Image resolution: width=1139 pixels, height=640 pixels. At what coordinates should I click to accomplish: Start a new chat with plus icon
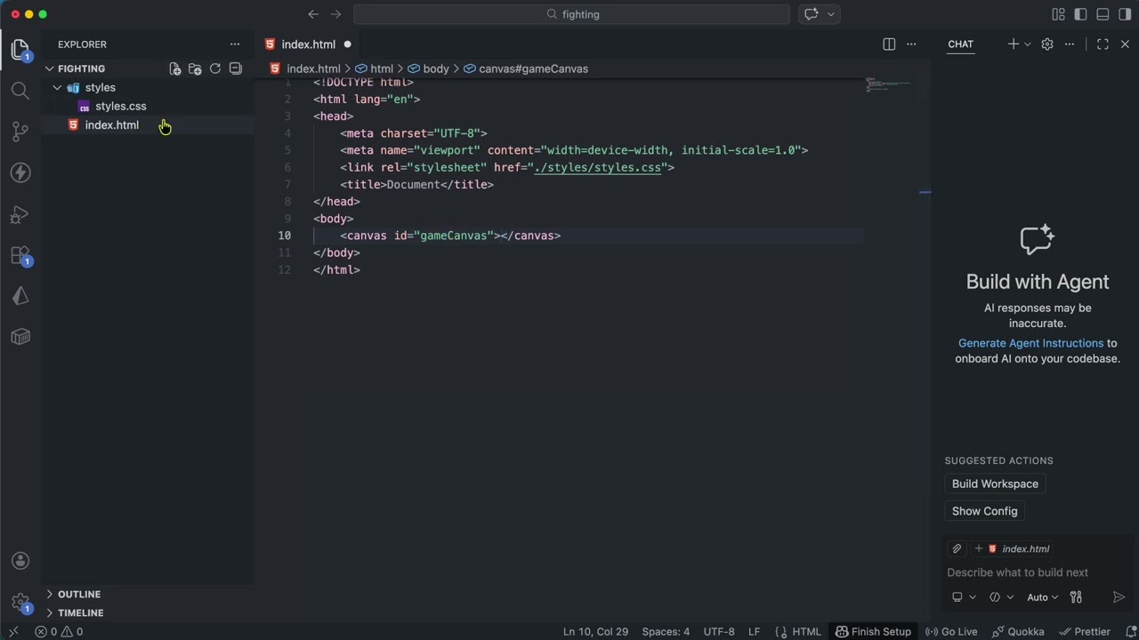[1013, 44]
